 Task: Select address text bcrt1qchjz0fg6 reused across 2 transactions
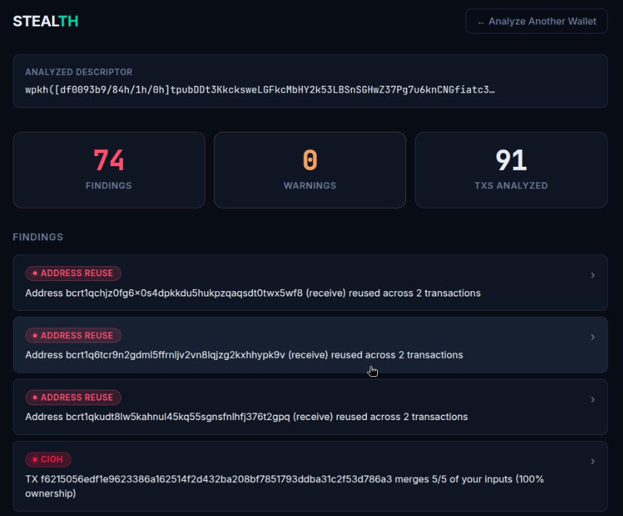coord(253,293)
